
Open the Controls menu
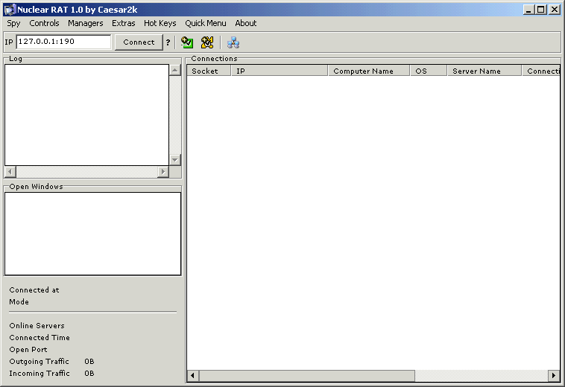(x=44, y=23)
